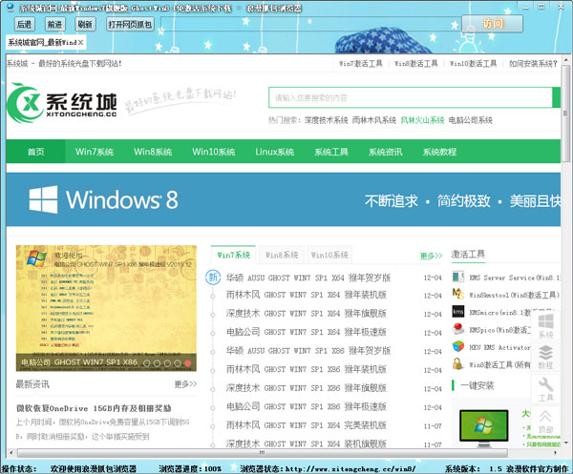
Task: Open the Linux系统 nav item
Action: click(x=275, y=152)
